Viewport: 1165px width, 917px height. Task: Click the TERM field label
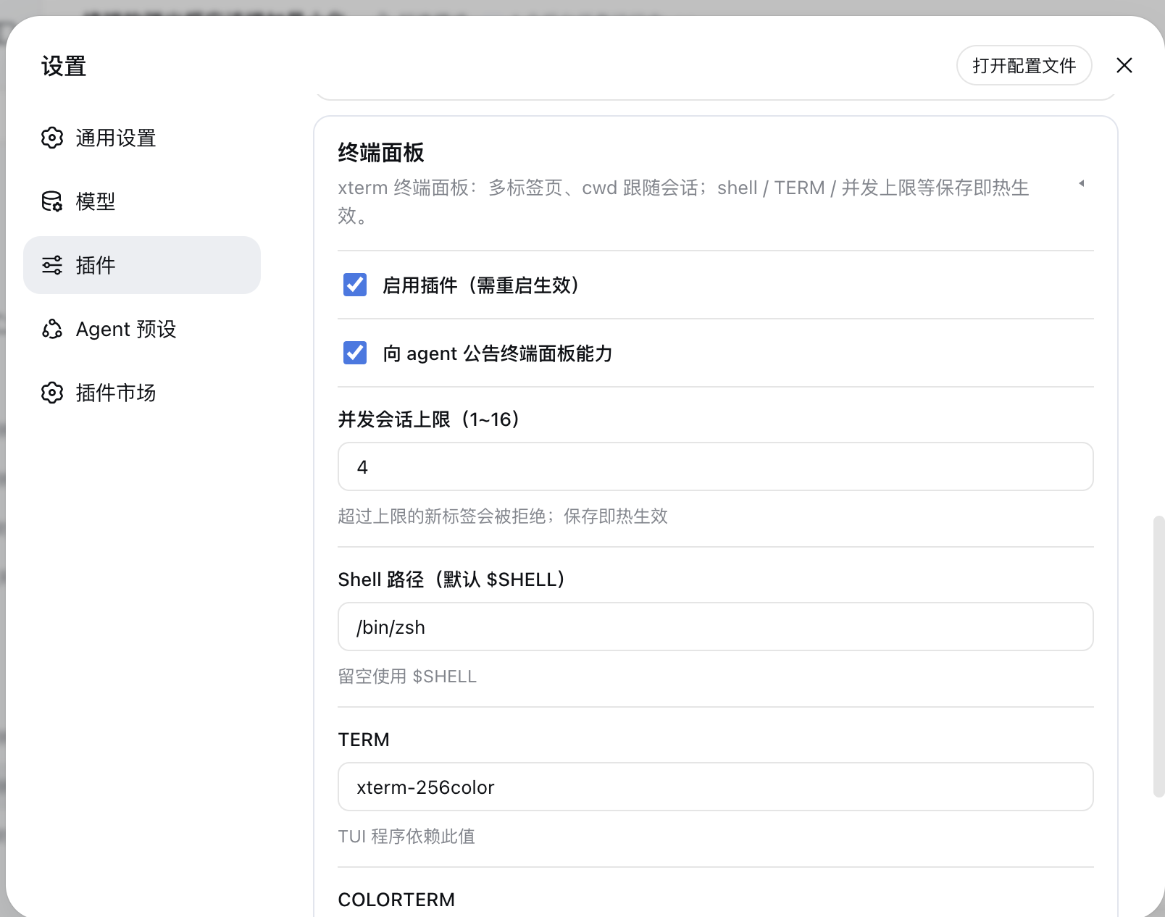tap(364, 740)
